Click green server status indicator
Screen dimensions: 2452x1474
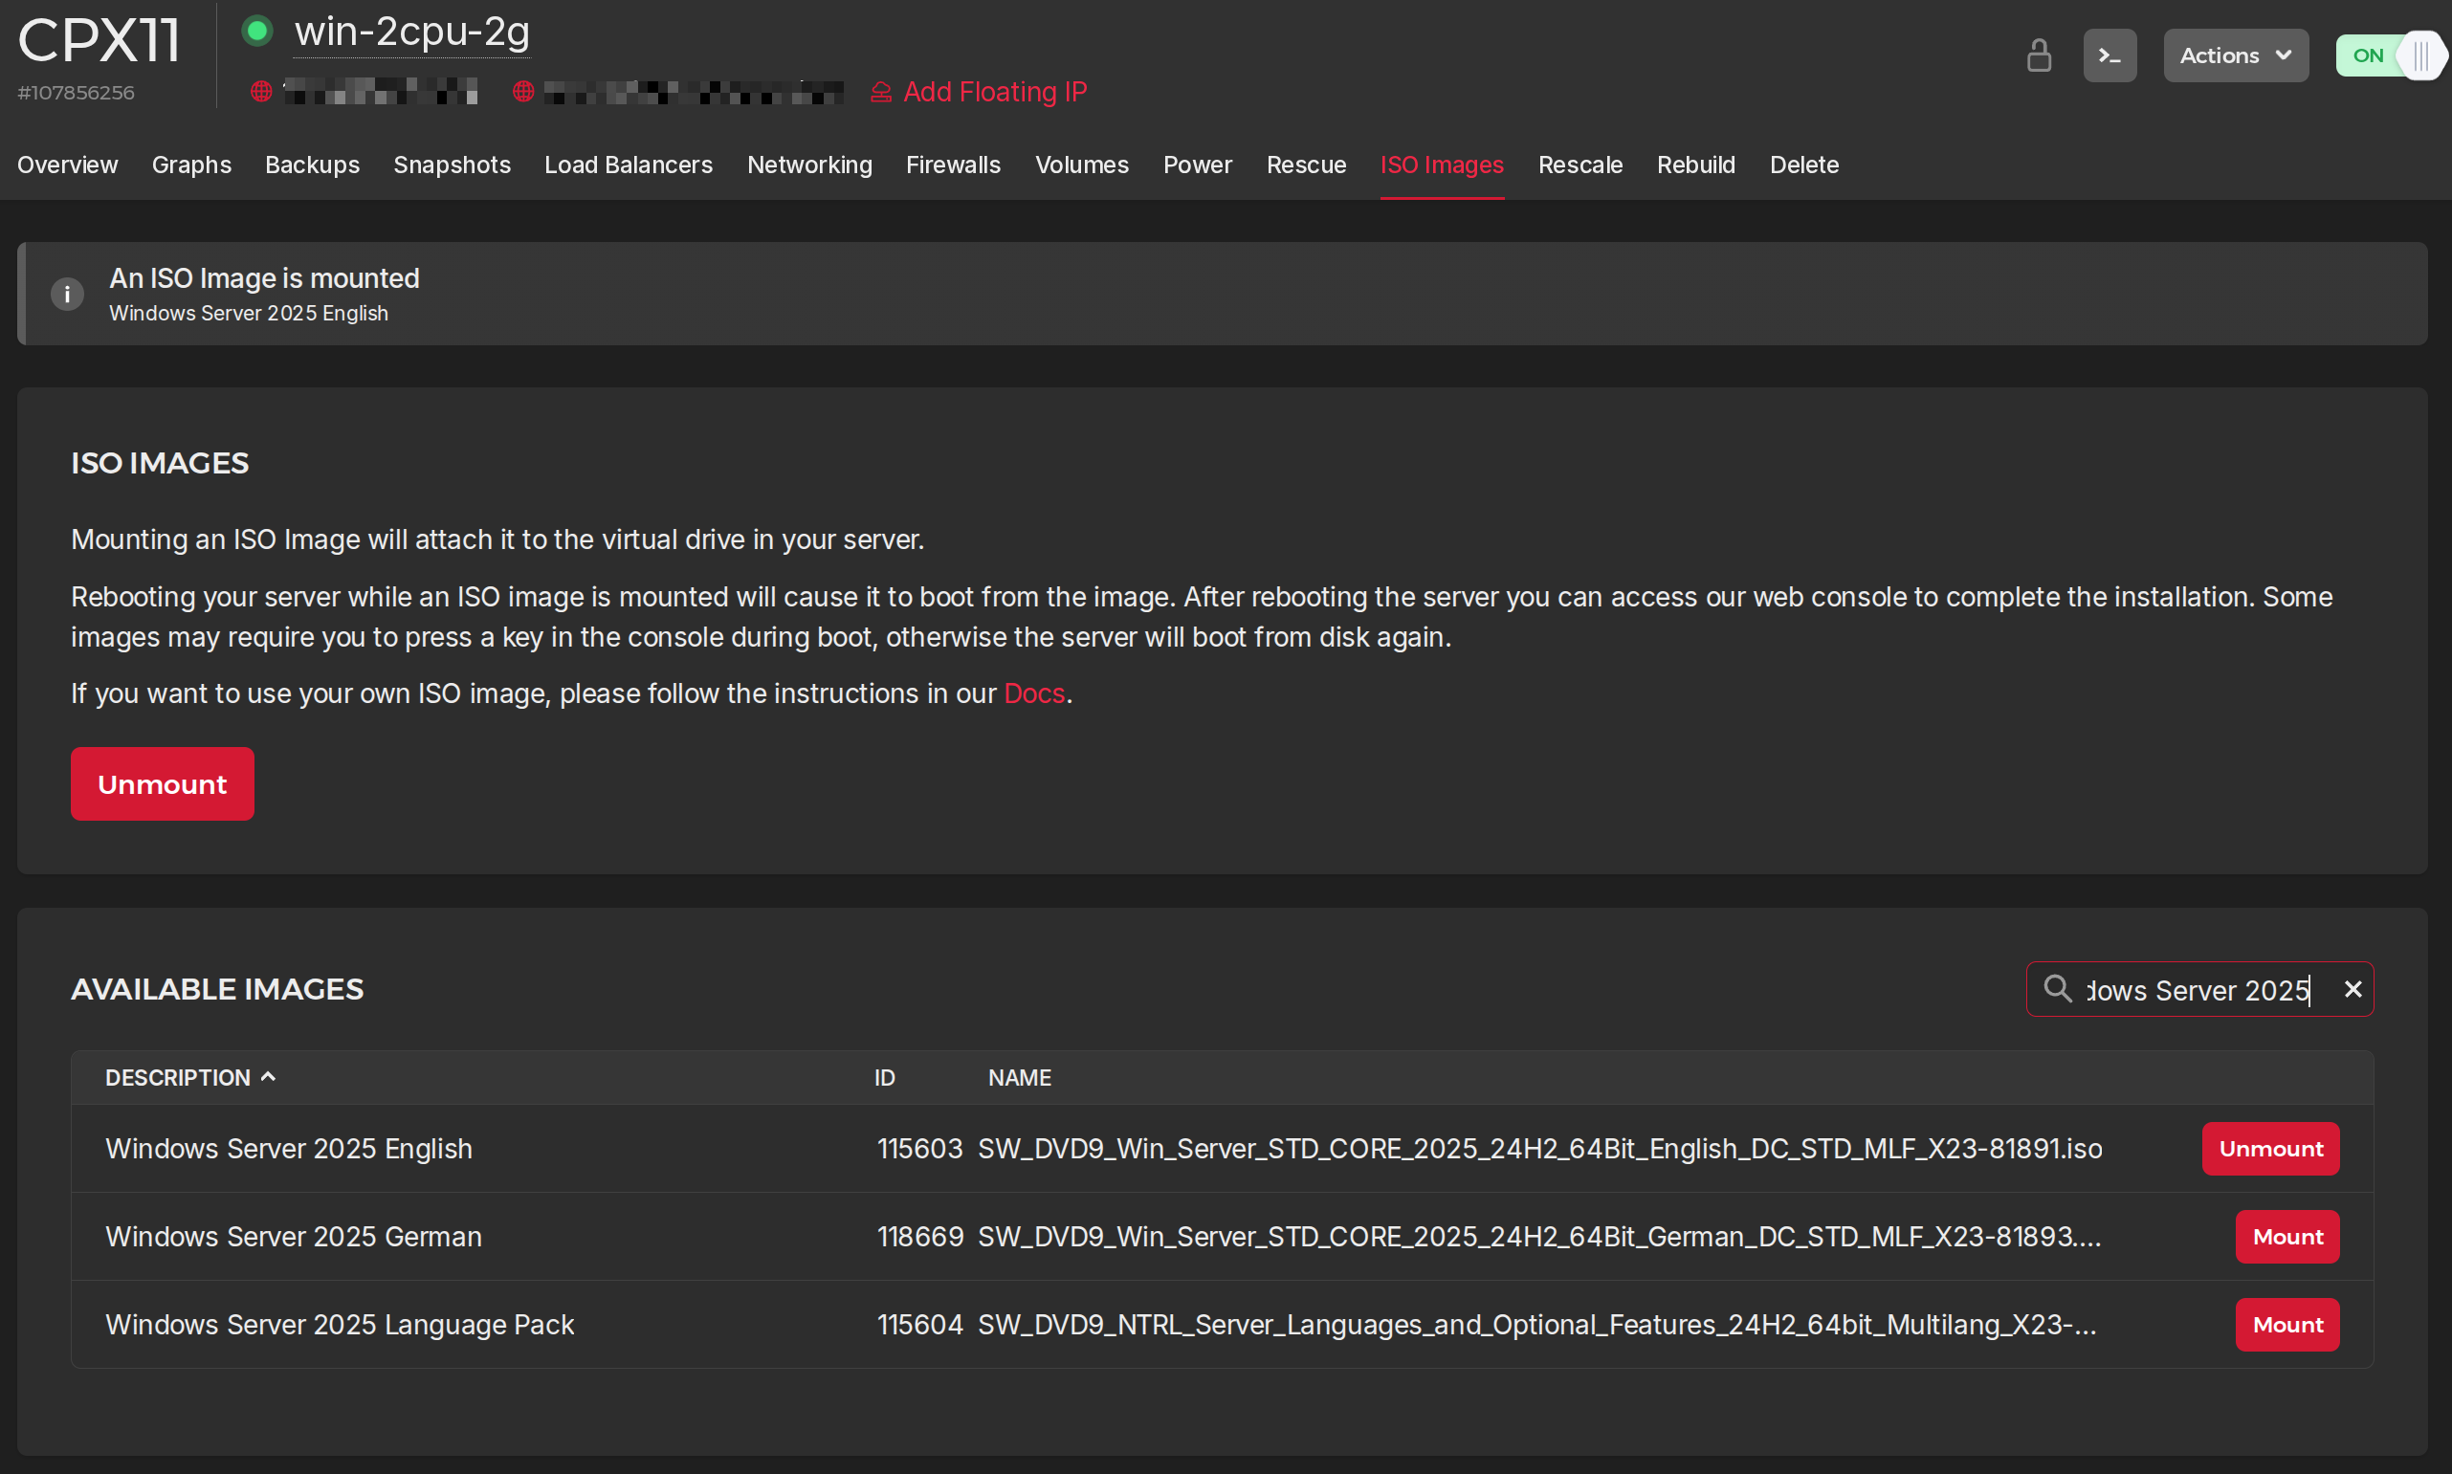click(257, 32)
